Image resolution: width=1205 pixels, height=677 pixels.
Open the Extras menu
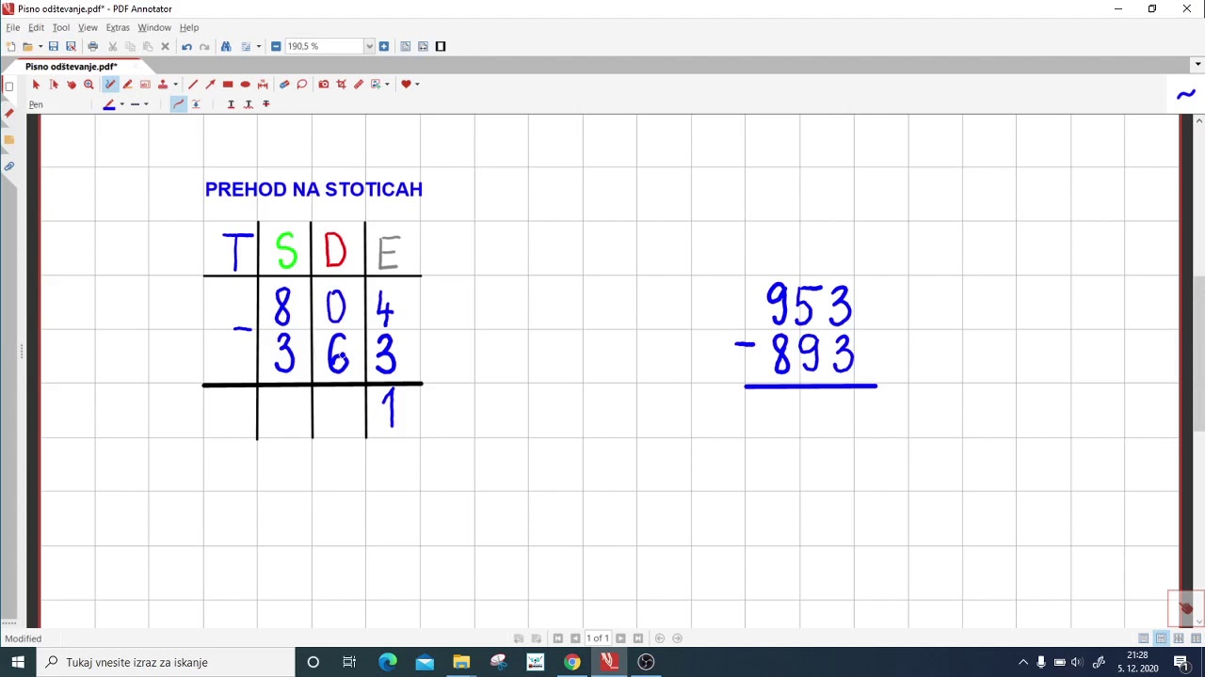(118, 27)
